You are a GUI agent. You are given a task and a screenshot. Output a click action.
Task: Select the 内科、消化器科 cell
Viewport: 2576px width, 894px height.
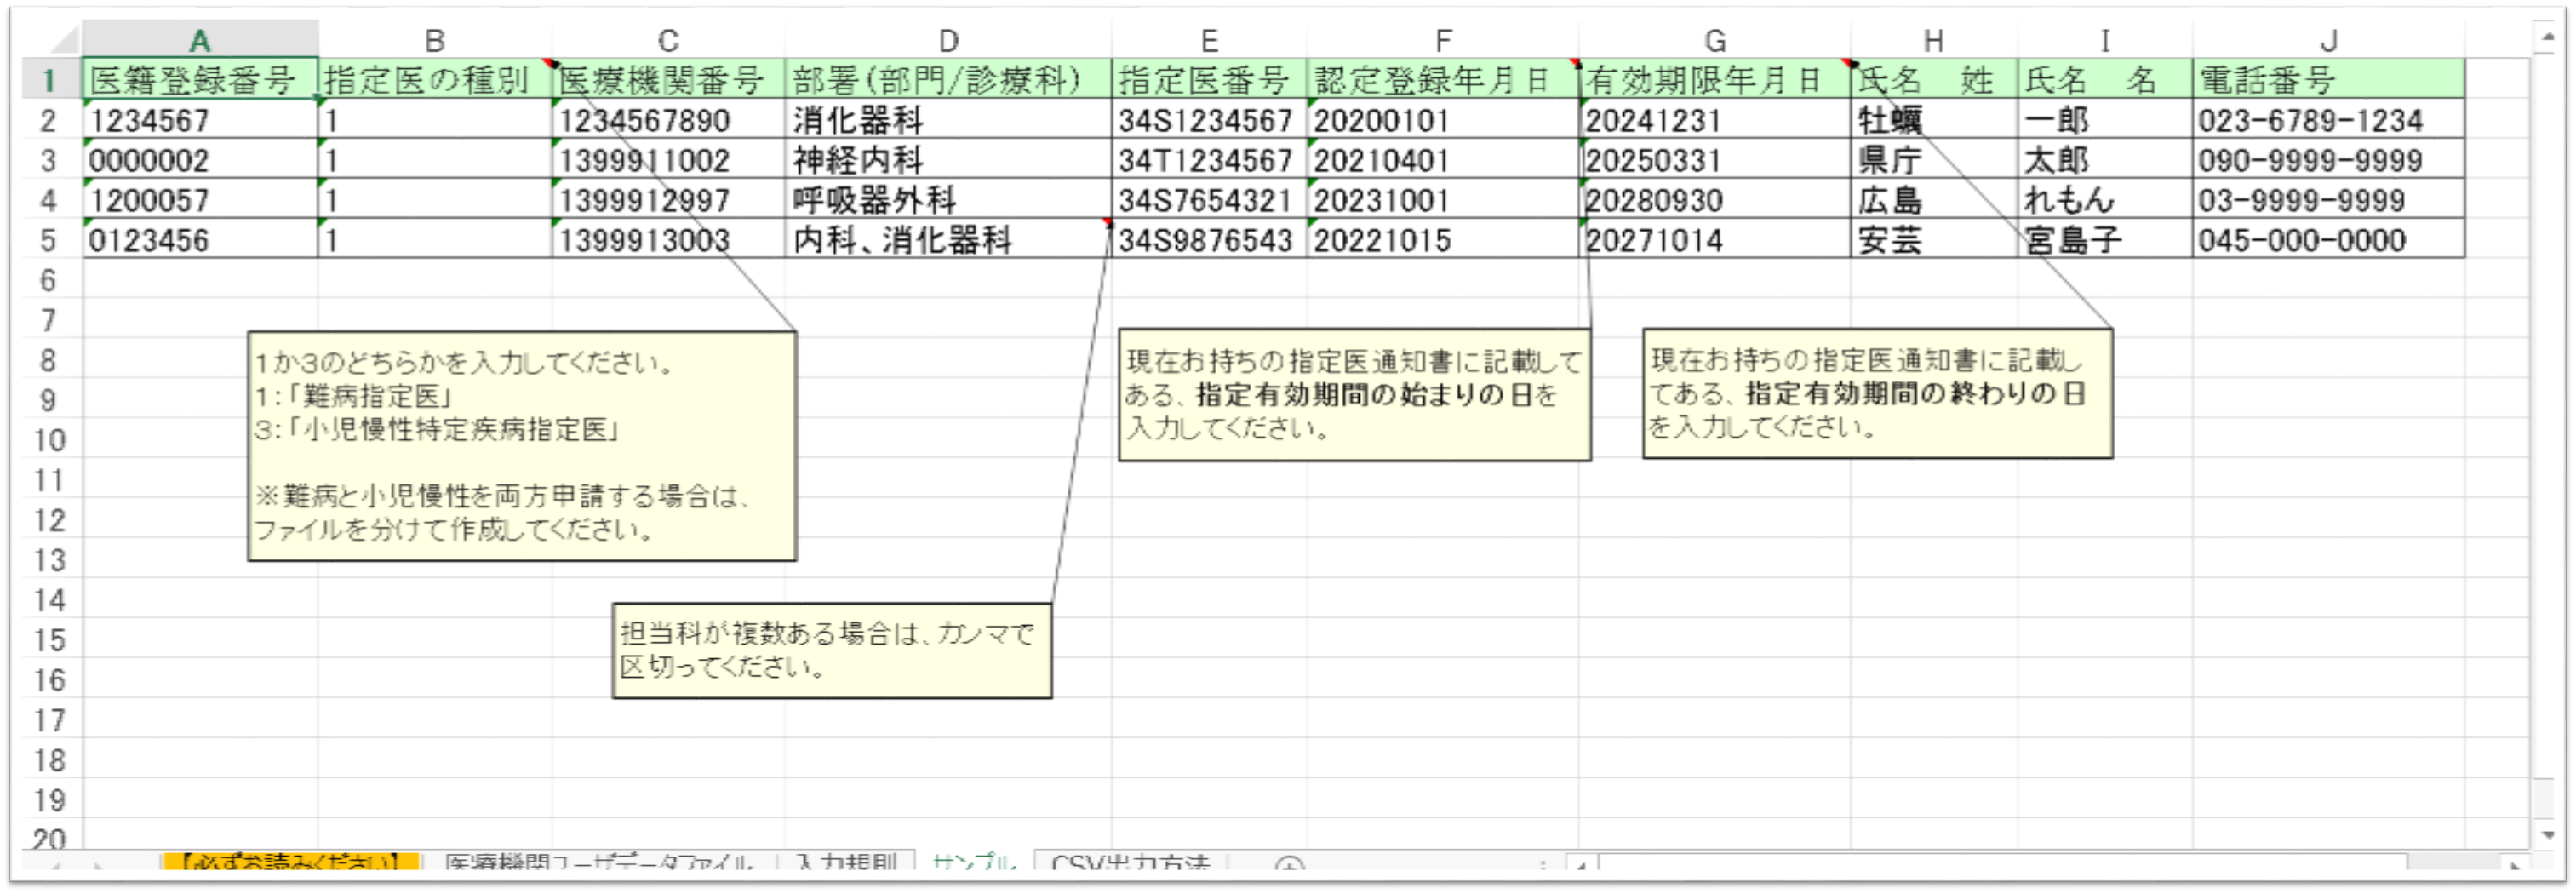coord(948,239)
